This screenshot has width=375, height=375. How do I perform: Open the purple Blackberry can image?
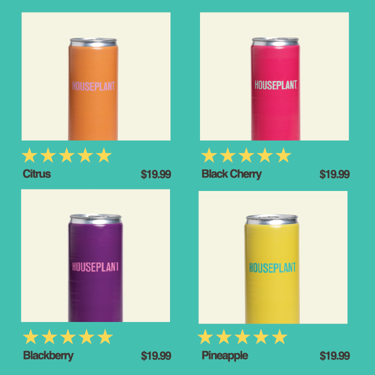pos(95,255)
